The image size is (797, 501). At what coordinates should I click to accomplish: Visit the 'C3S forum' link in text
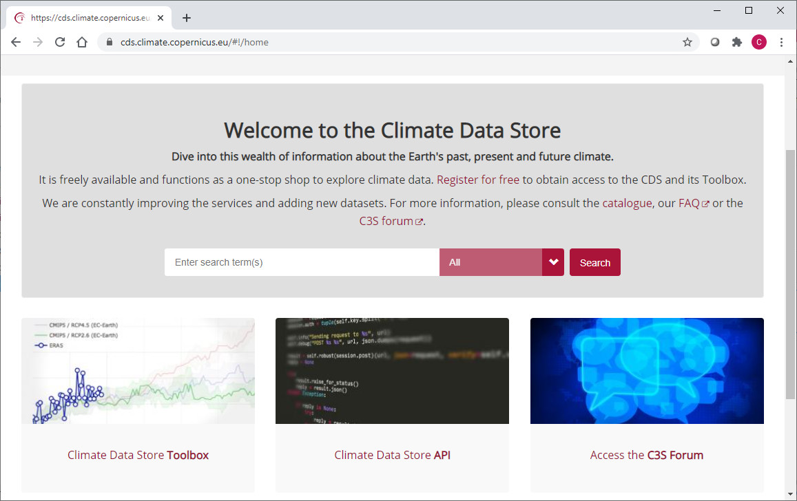(391, 221)
